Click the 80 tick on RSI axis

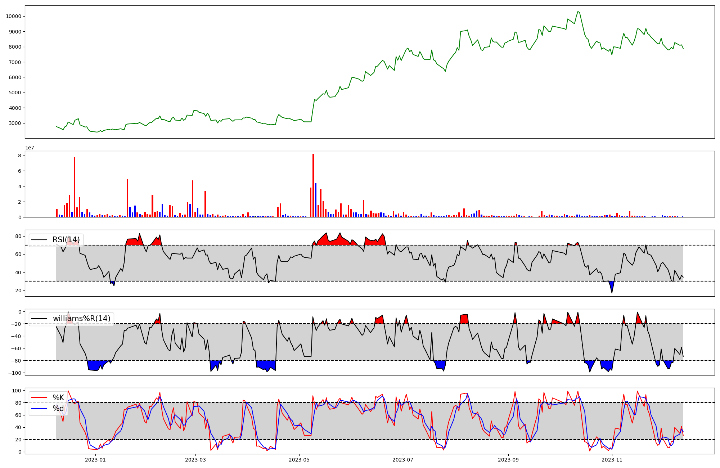(18, 236)
